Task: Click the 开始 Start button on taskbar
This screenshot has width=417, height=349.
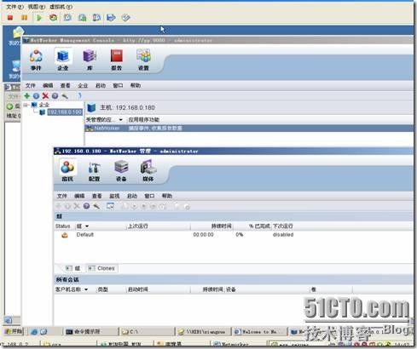Action: pos(14,331)
